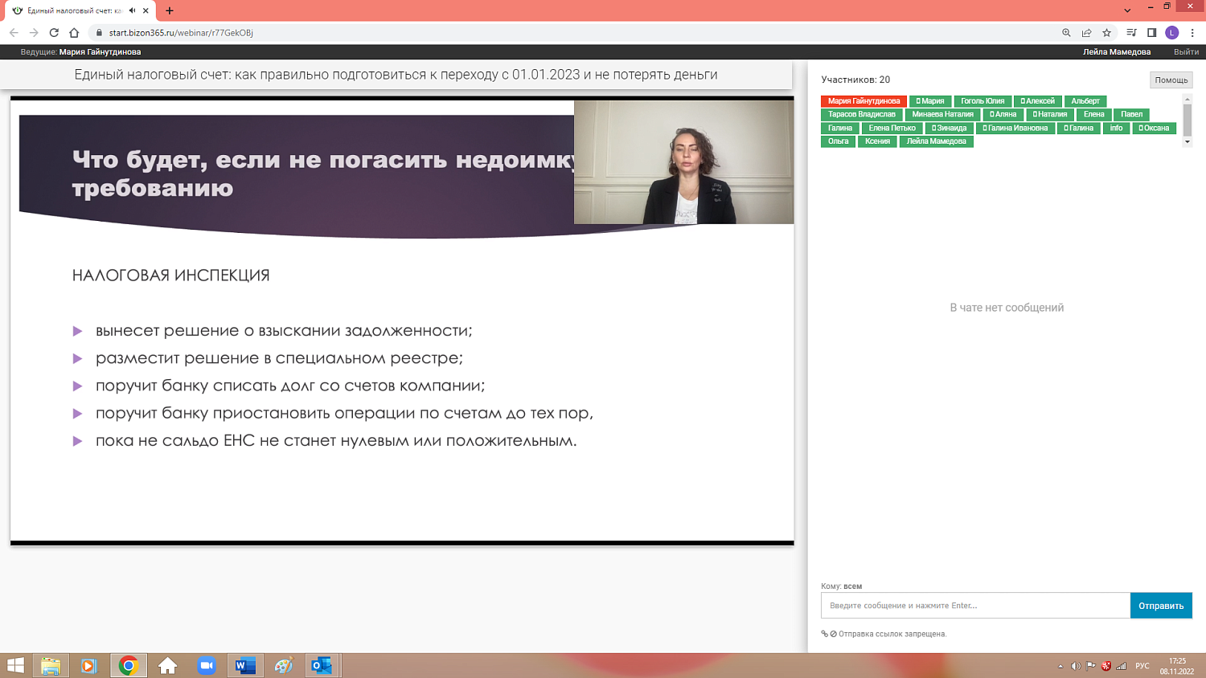Click the chat message input field
This screenshot has width=1206, height=678.
point(965,605)
